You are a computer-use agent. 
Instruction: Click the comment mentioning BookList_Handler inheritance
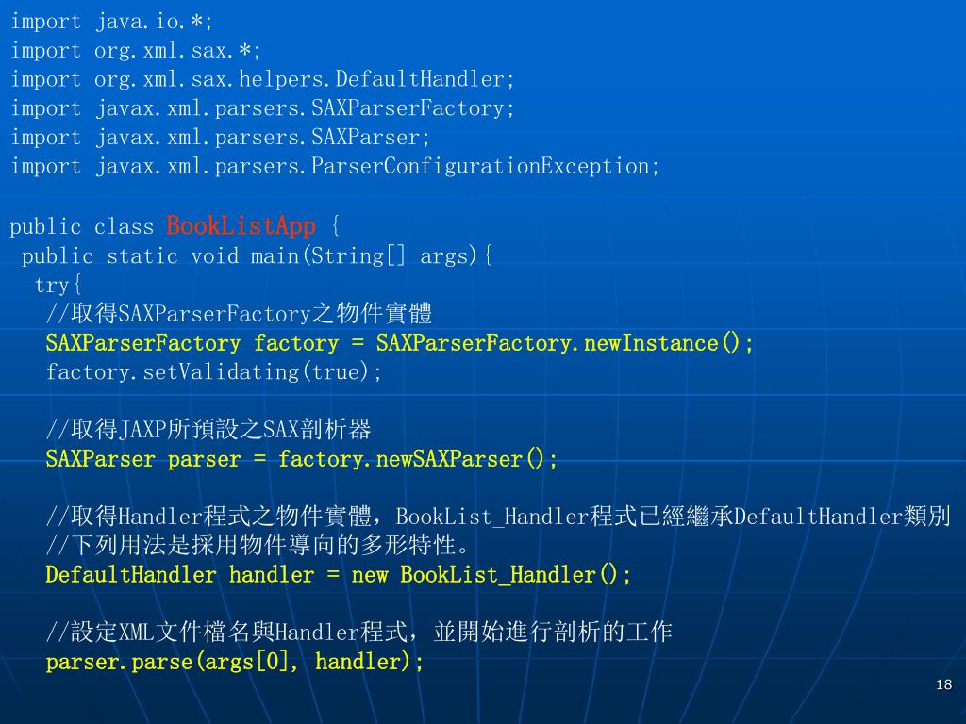[x=498, y=516]
